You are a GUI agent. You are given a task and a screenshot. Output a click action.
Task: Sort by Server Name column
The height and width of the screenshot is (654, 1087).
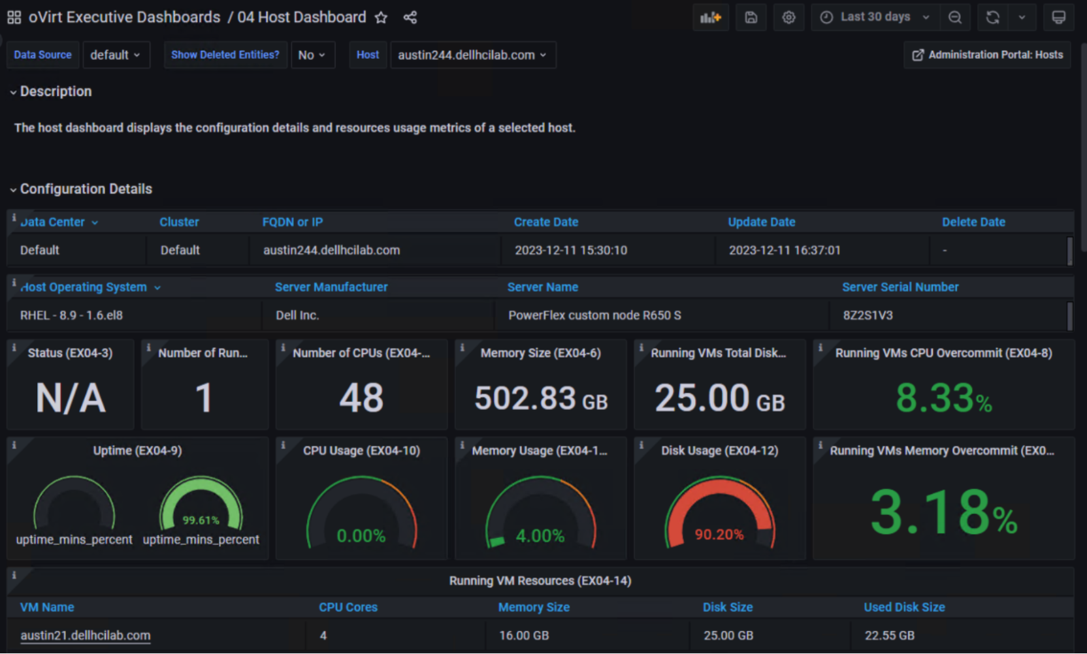point(543,287)
